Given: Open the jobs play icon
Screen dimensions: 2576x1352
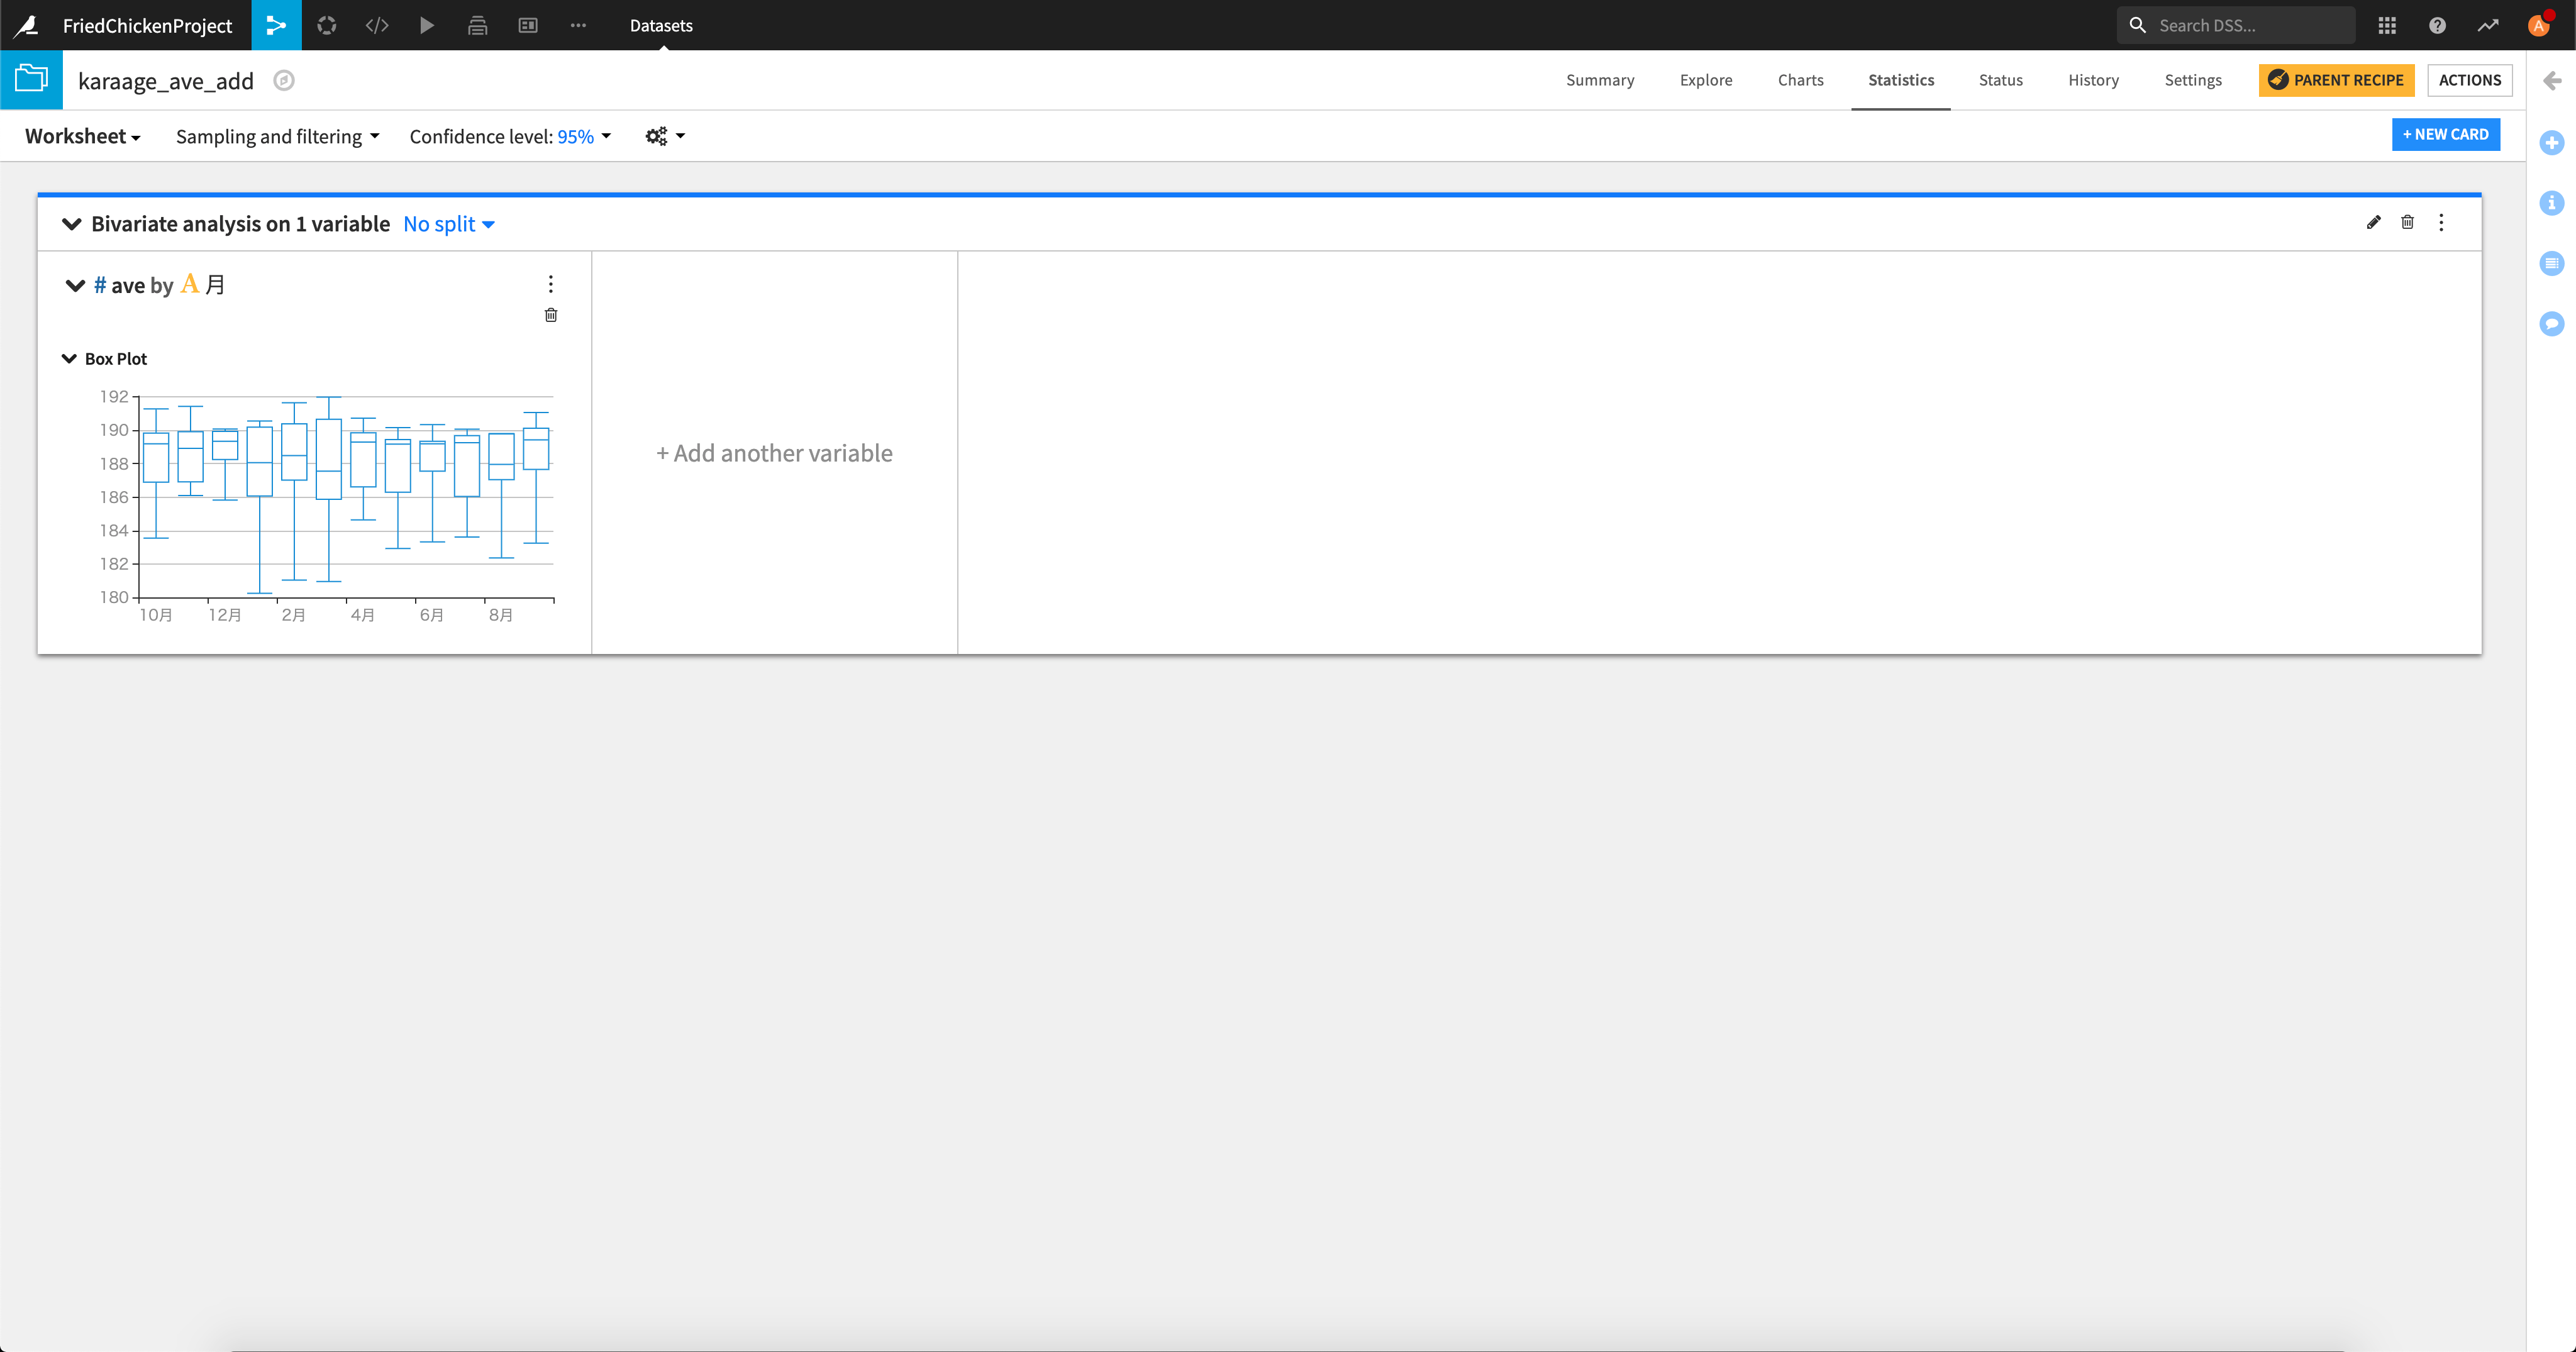Looking at the screenshot, I should 427,25.
